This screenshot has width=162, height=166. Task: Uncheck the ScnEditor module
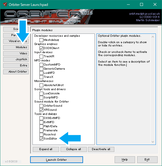(41, 139)
